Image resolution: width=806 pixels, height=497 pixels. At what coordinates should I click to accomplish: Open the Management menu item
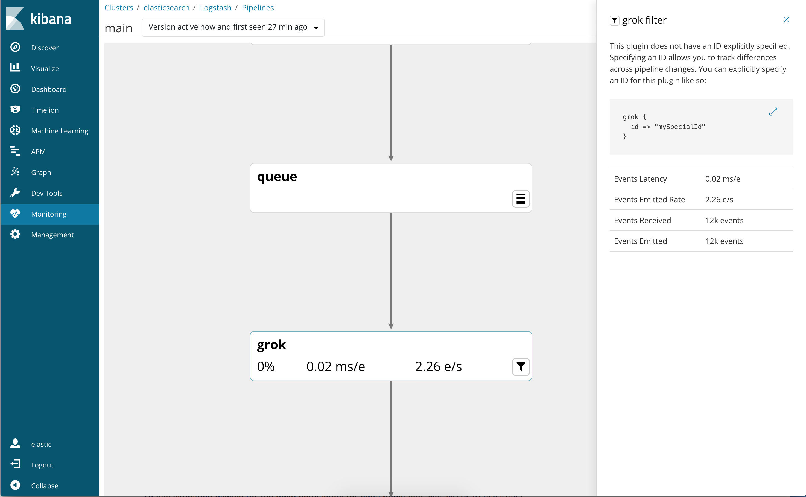[x=52, y=235]
